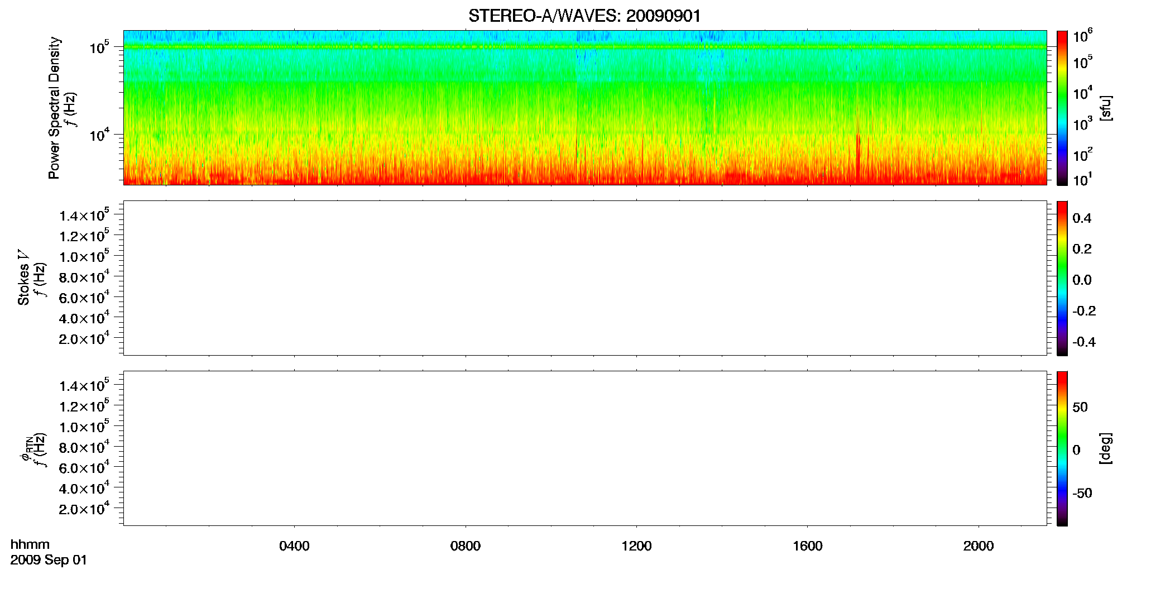
Task: Click the -50 label on degrees color bar
Action: (x=1082, y=494)
